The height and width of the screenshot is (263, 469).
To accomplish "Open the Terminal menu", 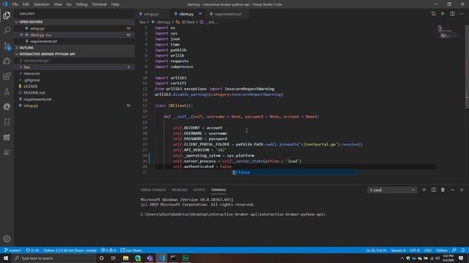I will (x=99, y=4).
